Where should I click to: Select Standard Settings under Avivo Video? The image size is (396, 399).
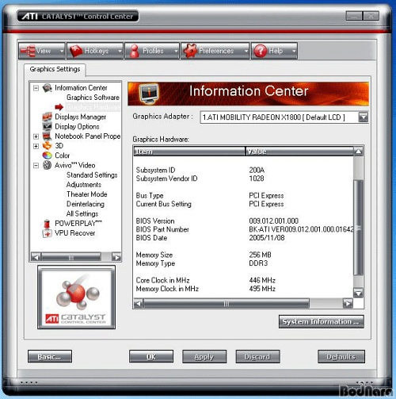click(92, 175)
